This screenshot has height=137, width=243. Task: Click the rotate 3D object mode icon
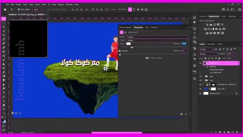(130, 10)
